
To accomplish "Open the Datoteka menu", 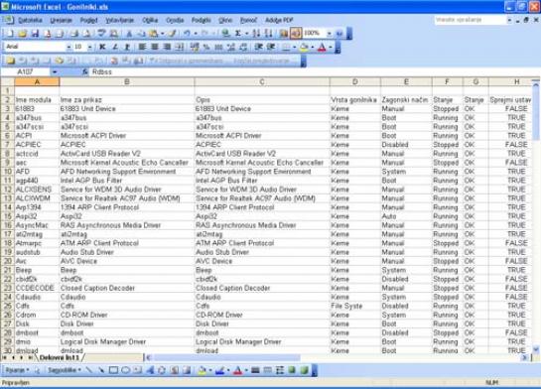I will (x=30, y=21).
